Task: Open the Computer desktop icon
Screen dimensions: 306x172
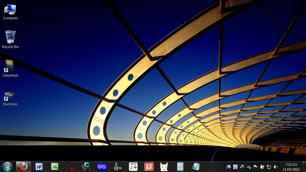Action: pos(10,12)
